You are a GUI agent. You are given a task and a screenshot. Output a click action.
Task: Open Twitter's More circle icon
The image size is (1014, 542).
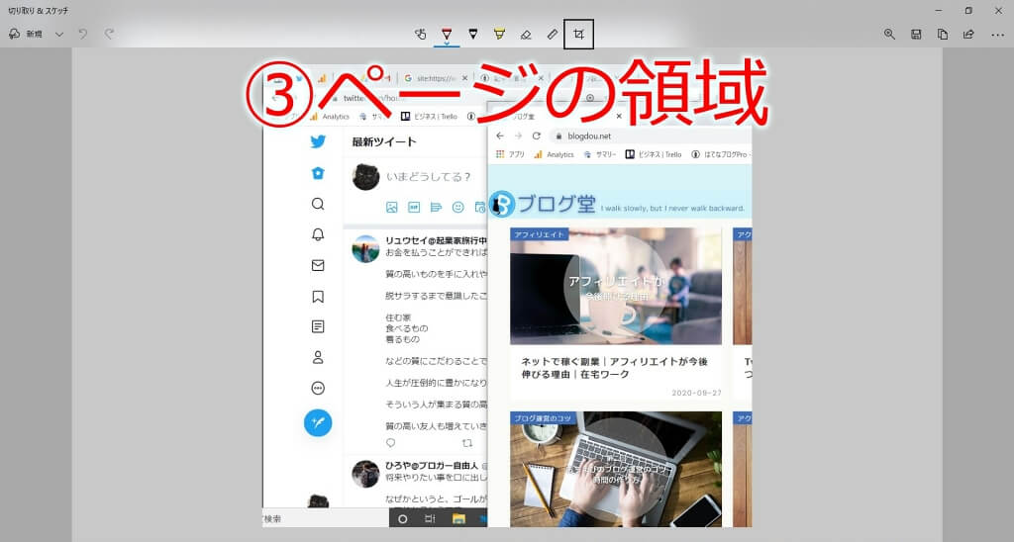click(x=318, y=389)
